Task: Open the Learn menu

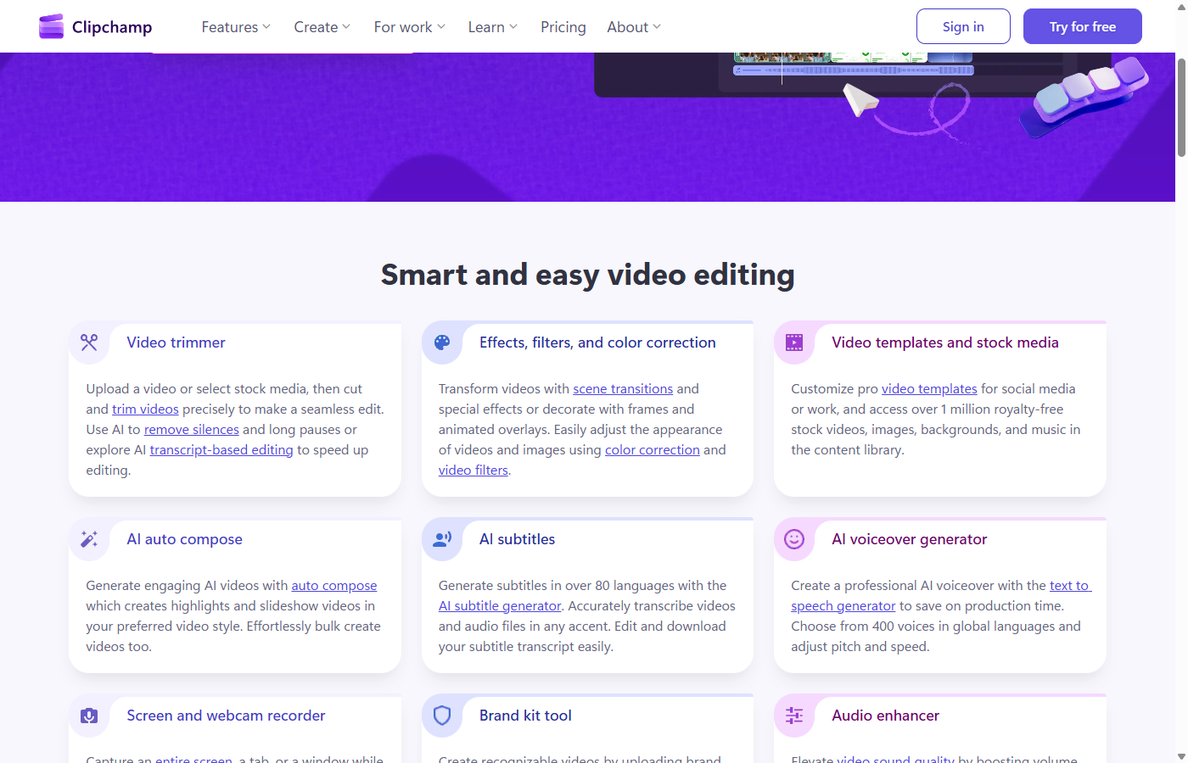Action: [492, 26]
